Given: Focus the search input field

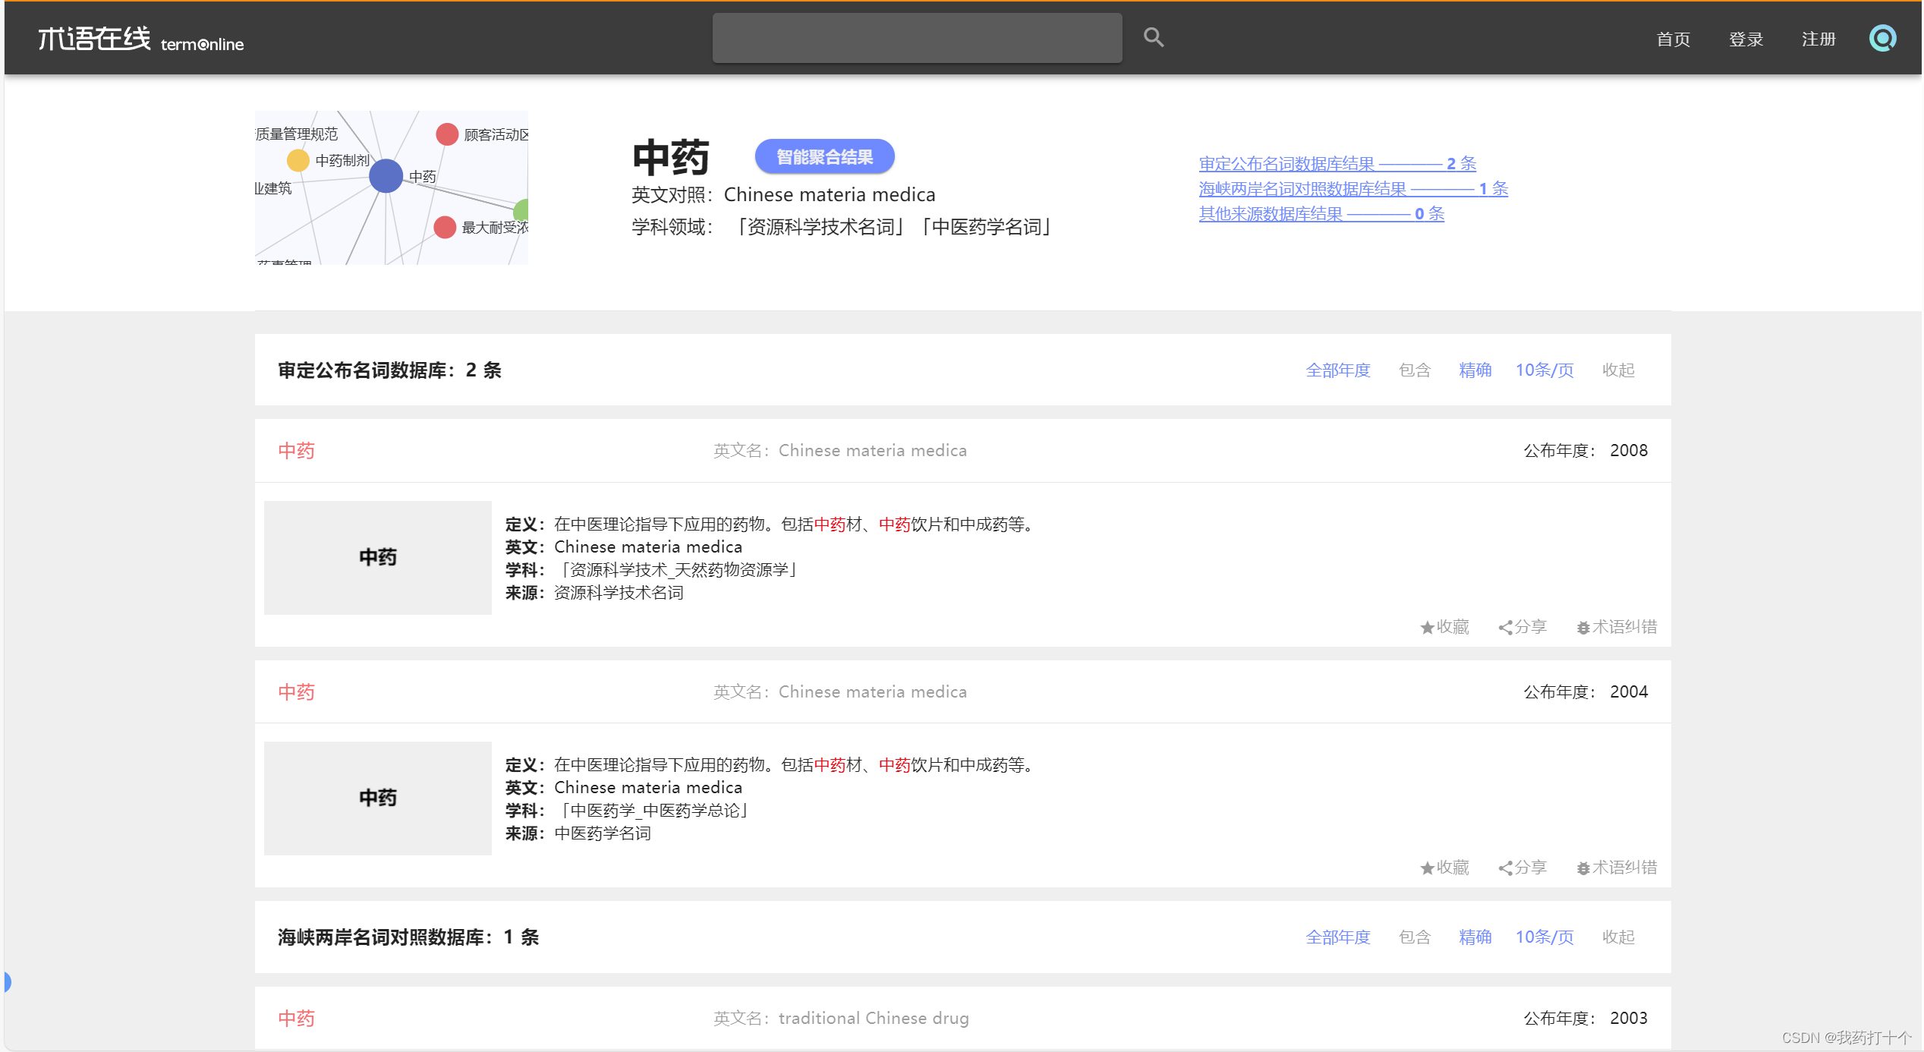Looking at the screenshot, I should (916, 38).
